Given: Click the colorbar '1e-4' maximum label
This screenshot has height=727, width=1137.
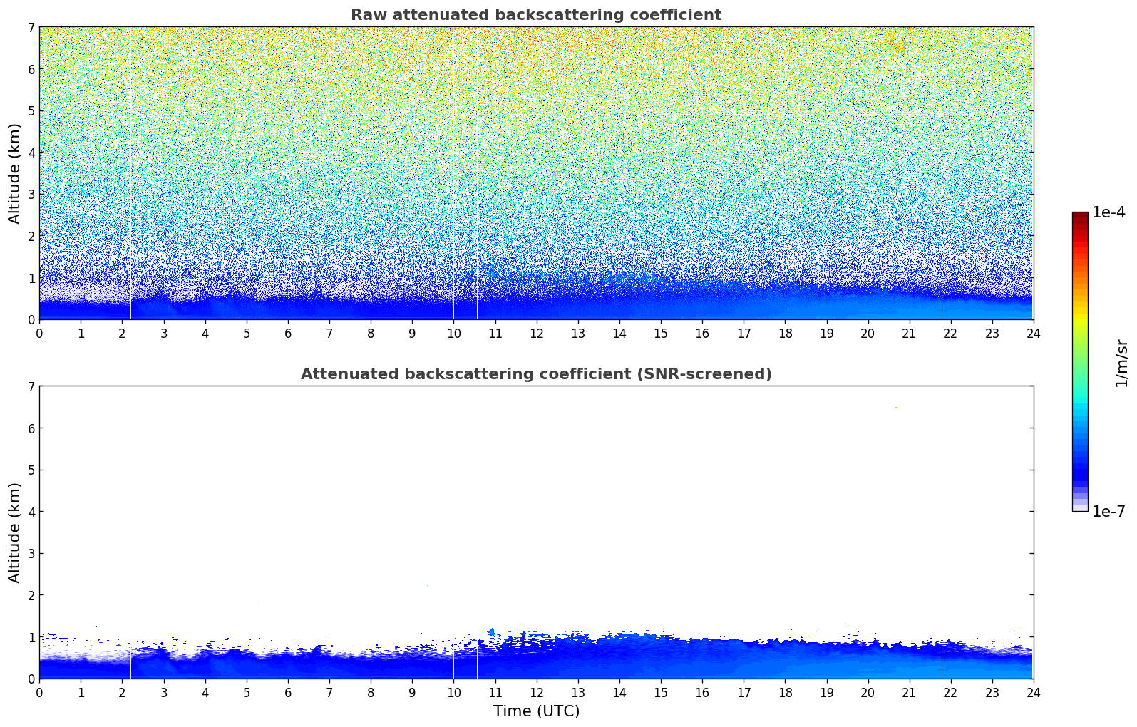Looking at the screenshot, I should point(1108,212).
